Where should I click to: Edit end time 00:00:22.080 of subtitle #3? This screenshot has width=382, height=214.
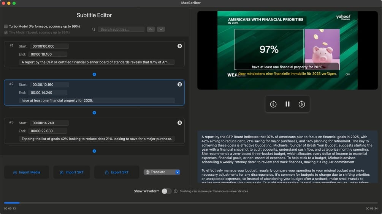point(48,131)
